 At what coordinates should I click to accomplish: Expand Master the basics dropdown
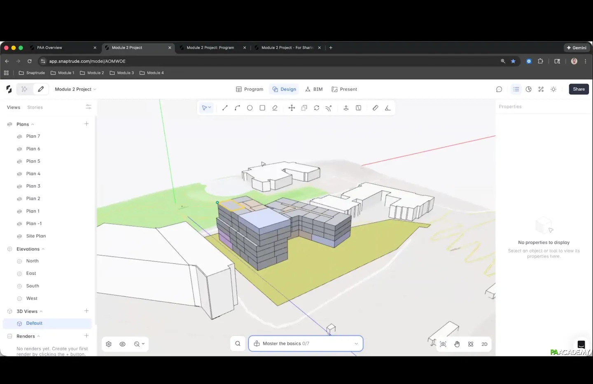tap(356, 344)
